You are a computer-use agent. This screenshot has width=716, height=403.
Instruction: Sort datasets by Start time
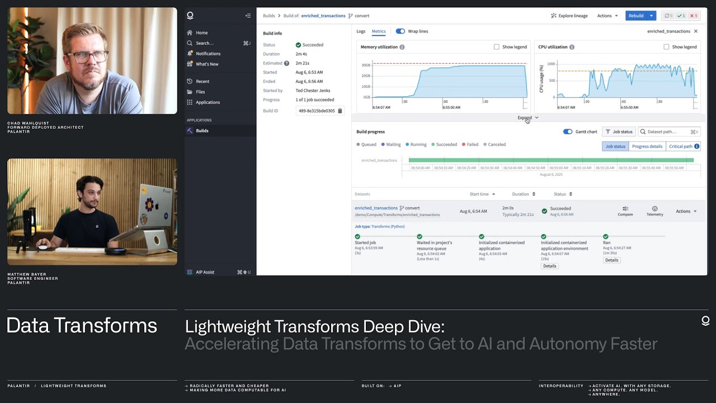482,194
